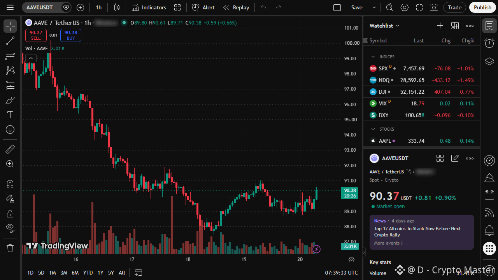
Task: Add a symbol to the Watchlist
Action: (x=440, y=26)
